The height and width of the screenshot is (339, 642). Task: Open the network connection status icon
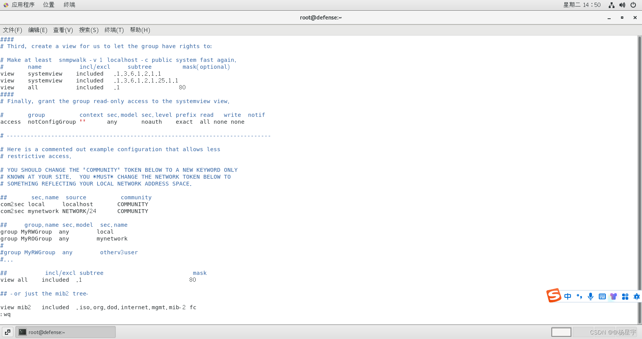611,5
